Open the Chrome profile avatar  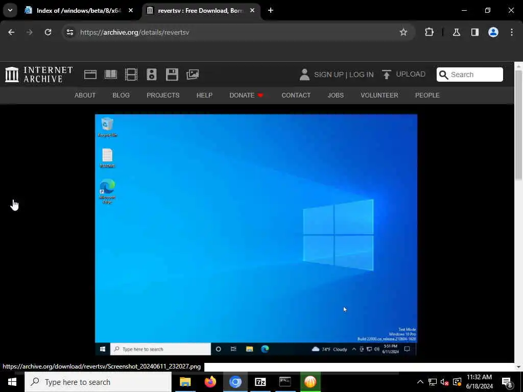click(493, 32)
